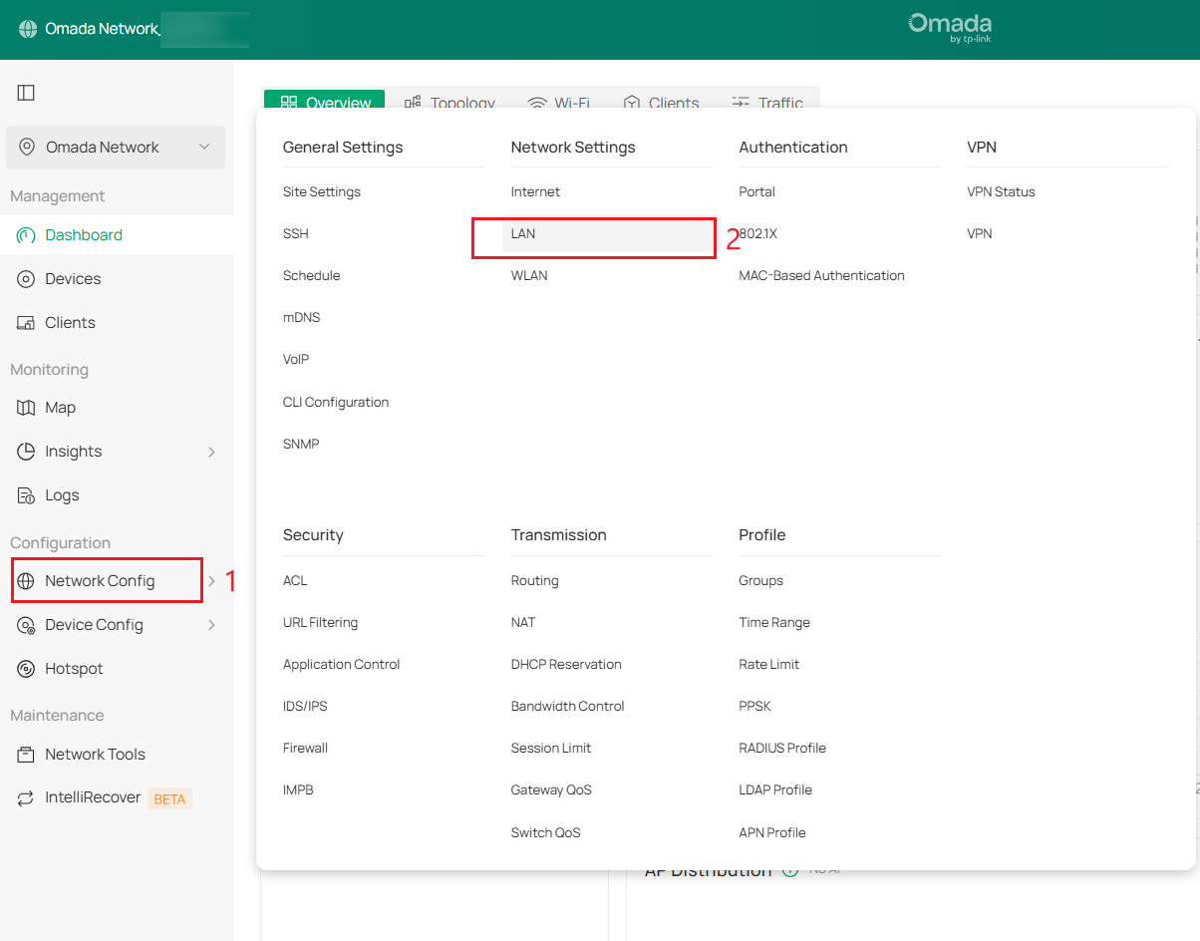Open DHCP Reservation settings
Screen dimensions: 1200x941
point(564,664)
